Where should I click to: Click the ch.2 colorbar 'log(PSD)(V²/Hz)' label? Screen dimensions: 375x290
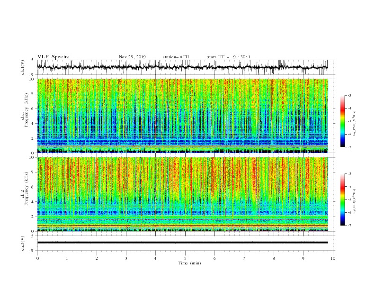tap(354, 201)
